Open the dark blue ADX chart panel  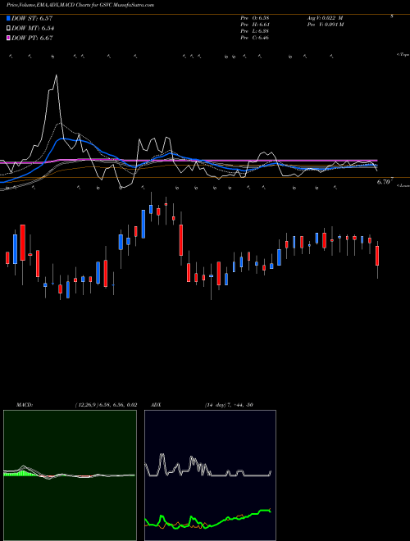click(x=210, y=475)
